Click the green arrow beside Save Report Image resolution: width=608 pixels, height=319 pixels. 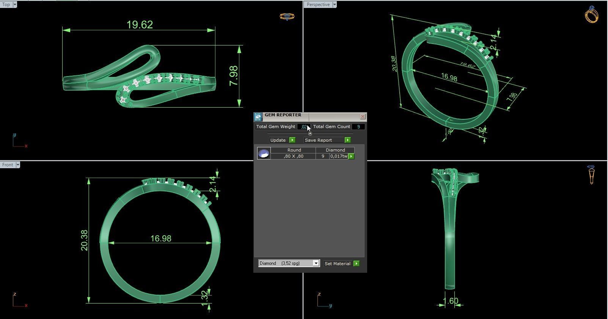coord(347,140)
